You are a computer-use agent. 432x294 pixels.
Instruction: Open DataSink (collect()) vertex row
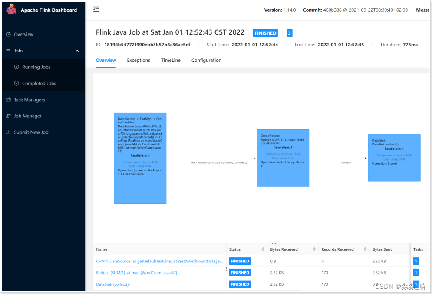click(113, 284)
